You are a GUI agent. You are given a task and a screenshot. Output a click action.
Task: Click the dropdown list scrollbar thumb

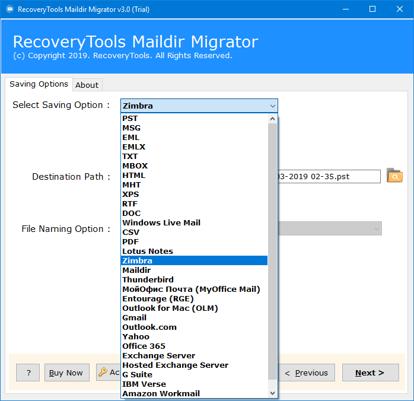(x=272, y=252)
